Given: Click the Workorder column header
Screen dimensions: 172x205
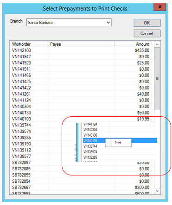Looking at the screenshot, I should click(x=29, y=44).
